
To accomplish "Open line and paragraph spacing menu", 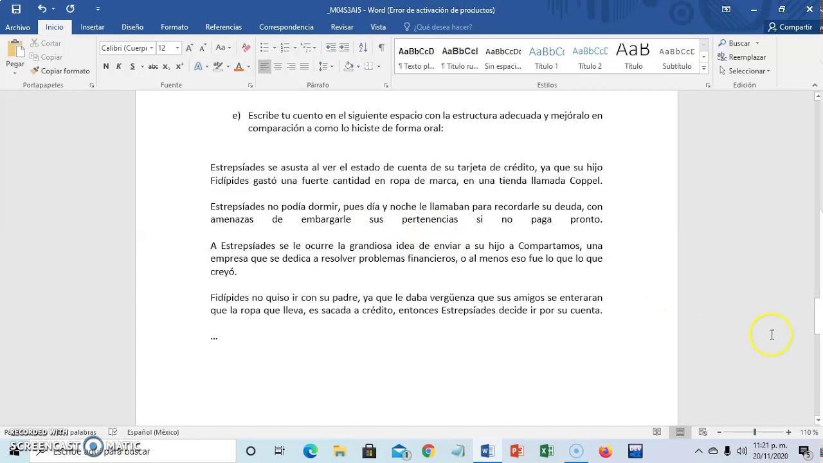I will click(x=325, y=66).
